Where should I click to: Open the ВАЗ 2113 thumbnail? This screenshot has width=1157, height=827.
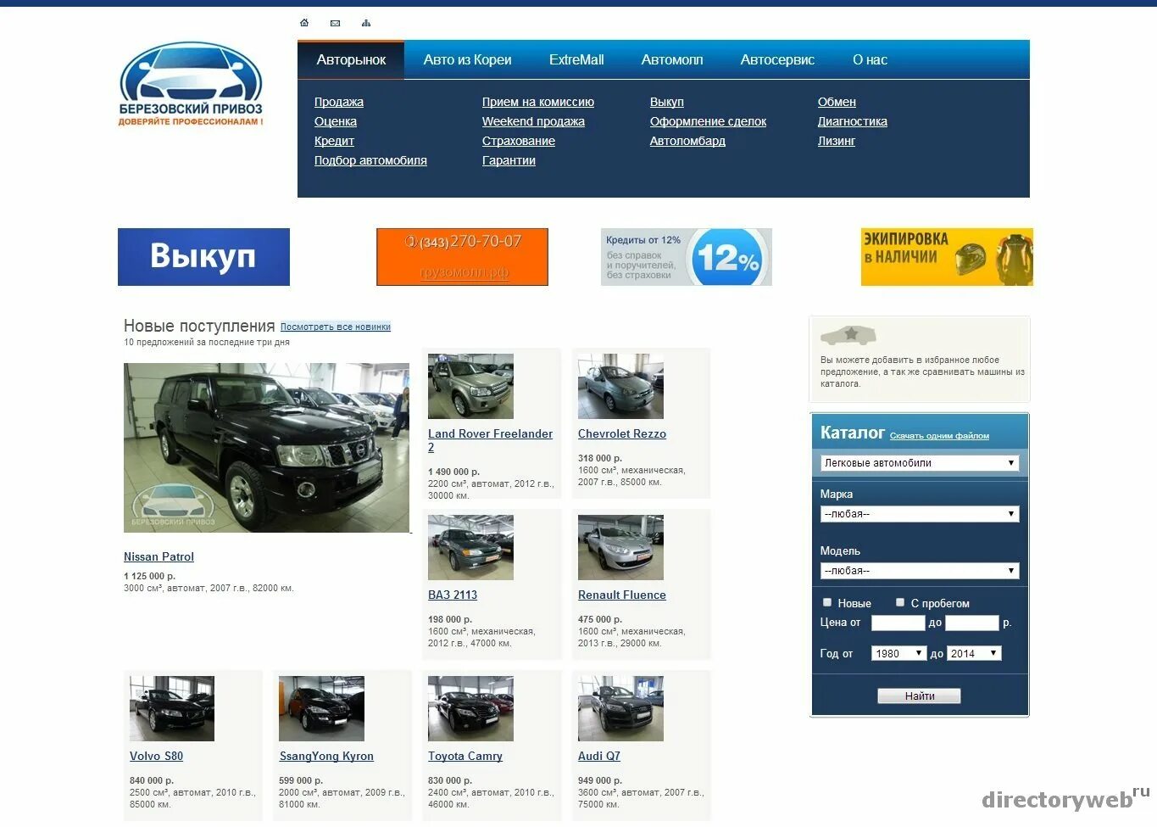point(470,547)
